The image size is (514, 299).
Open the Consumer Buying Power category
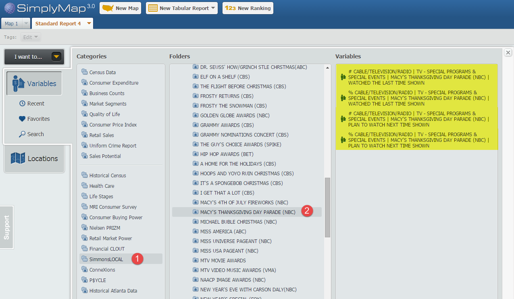click(x=116, y=217)
